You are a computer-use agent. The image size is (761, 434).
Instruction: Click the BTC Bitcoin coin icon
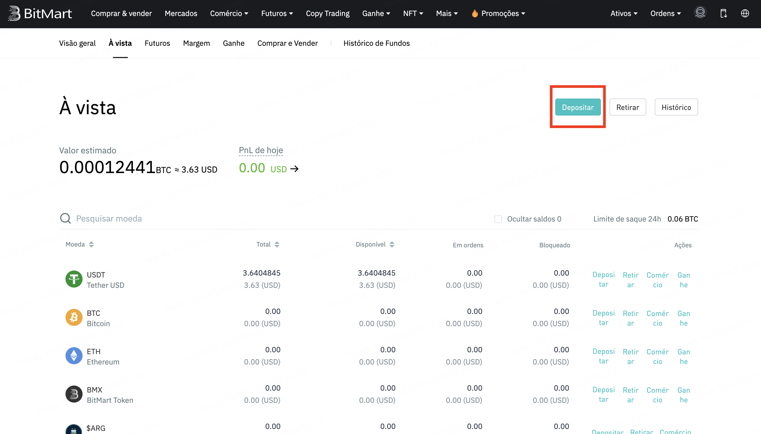click(x=74, y=317)
